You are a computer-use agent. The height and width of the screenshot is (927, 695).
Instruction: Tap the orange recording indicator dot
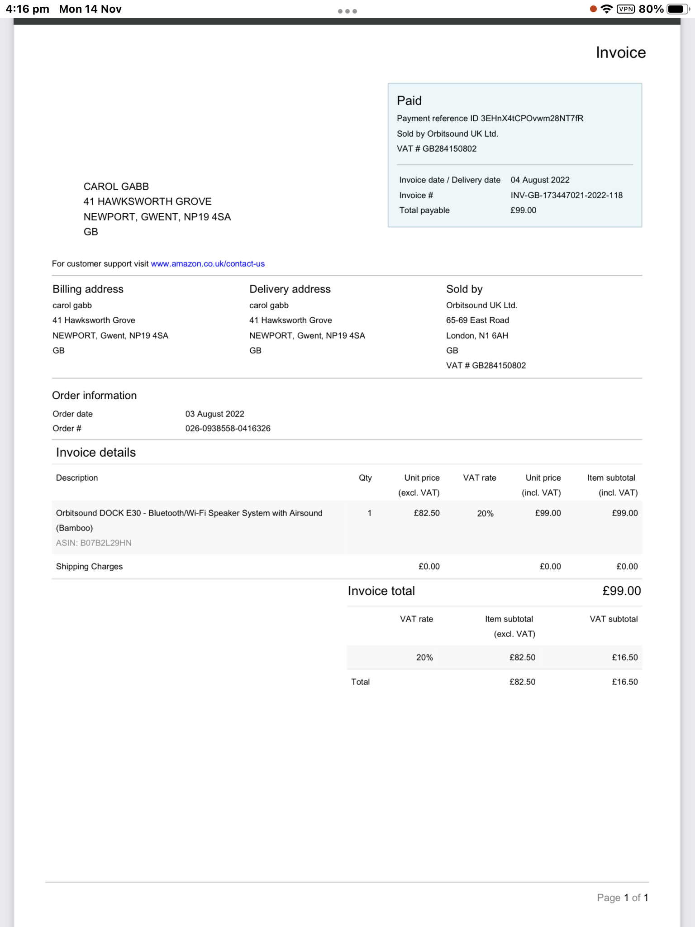point(593,9)
